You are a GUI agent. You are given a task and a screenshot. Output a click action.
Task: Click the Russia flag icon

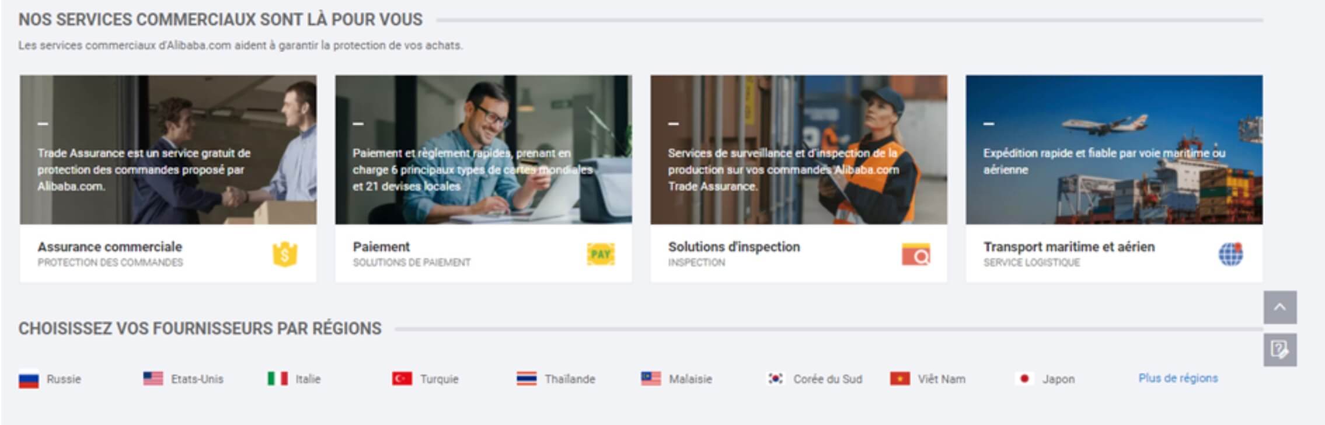coord(29,379)
